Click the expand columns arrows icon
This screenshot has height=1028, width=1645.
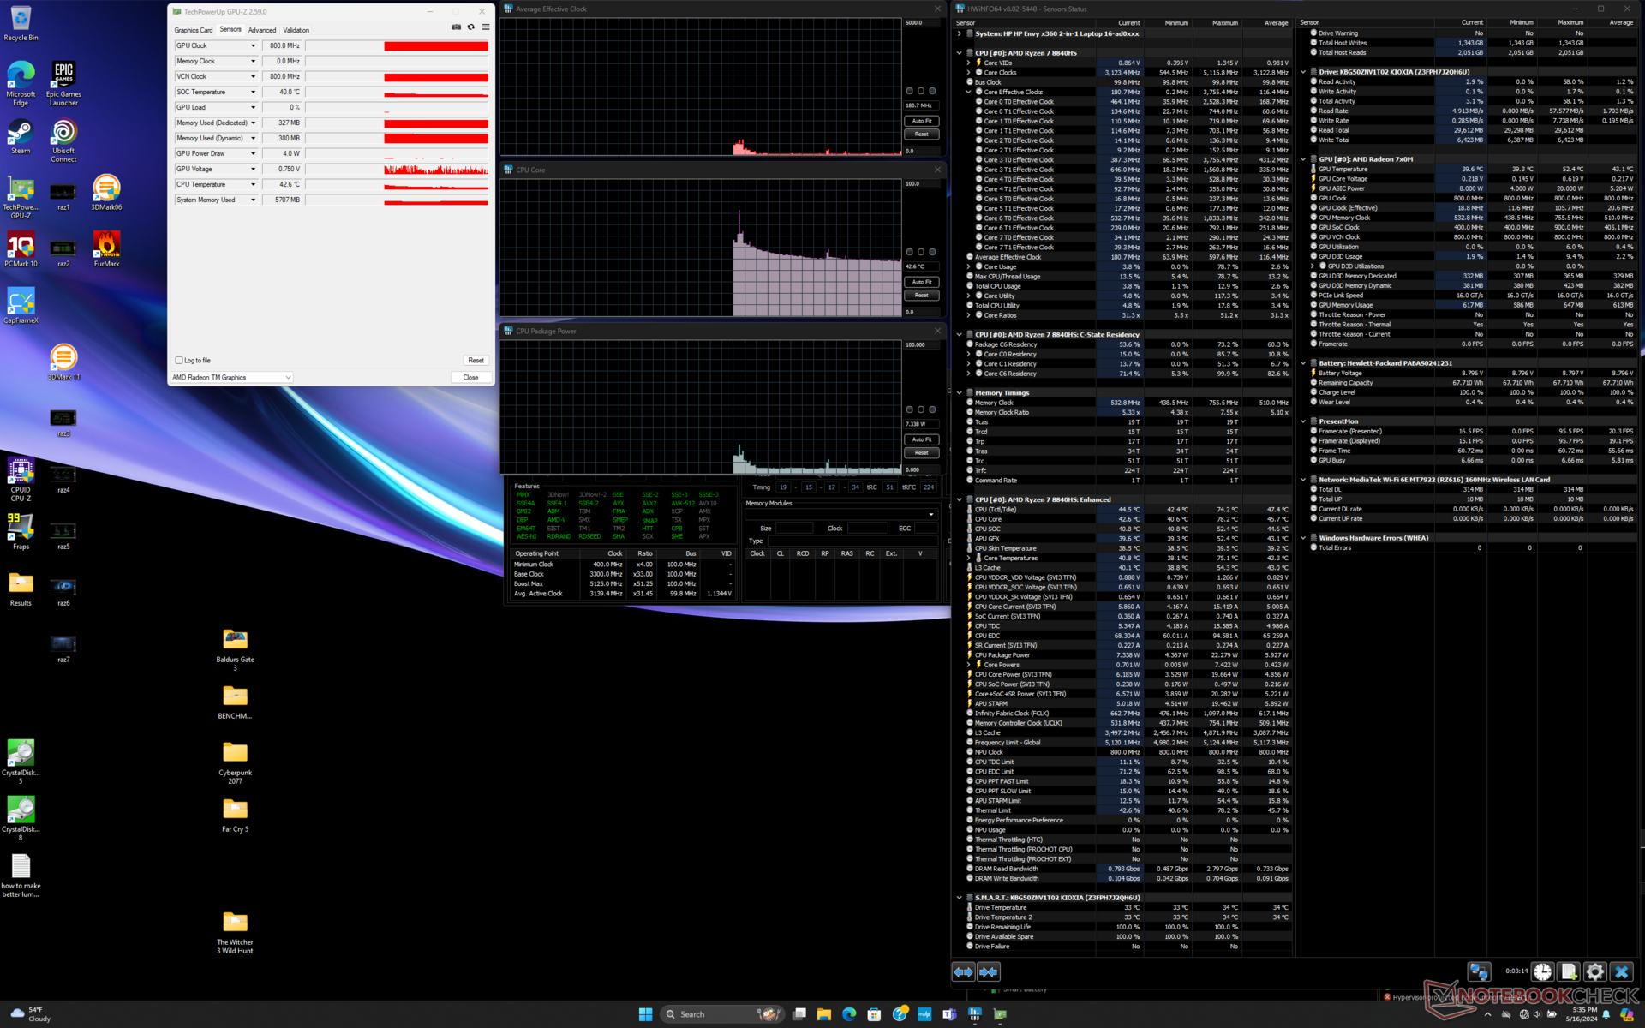coord(963,971)
